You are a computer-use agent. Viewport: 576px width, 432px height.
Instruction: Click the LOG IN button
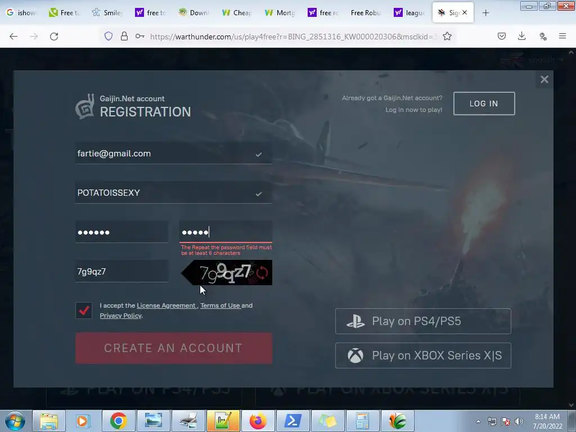click(484, 103)
